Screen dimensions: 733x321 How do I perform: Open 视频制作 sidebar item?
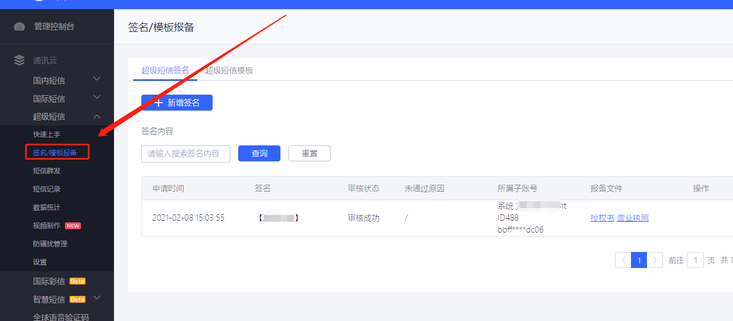[47, 226]
